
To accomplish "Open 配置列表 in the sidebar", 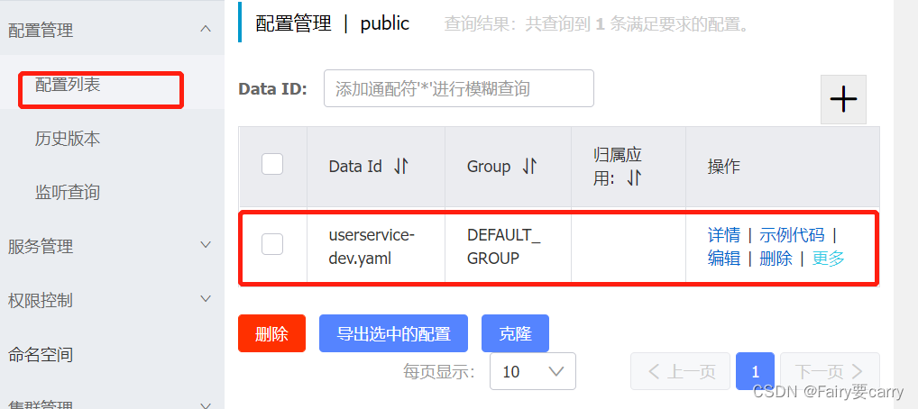I will [68, 85].
